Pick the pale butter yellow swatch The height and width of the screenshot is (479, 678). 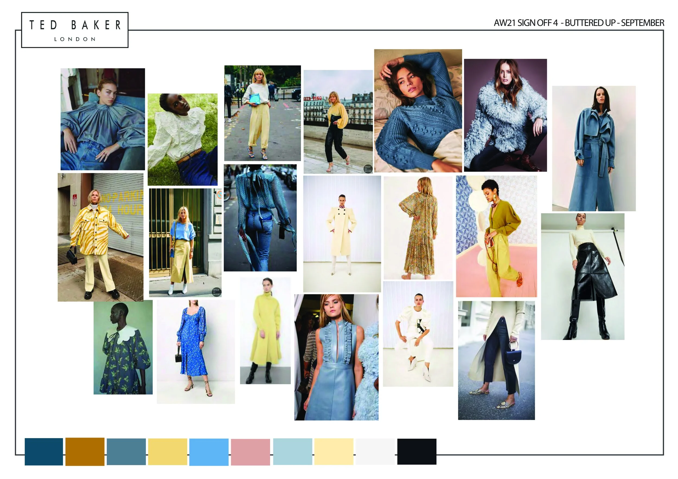[334, 452]
